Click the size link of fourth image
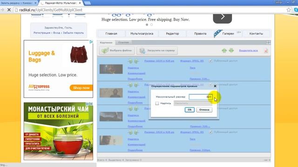298x167 pixels. click(x=159, y=132)
